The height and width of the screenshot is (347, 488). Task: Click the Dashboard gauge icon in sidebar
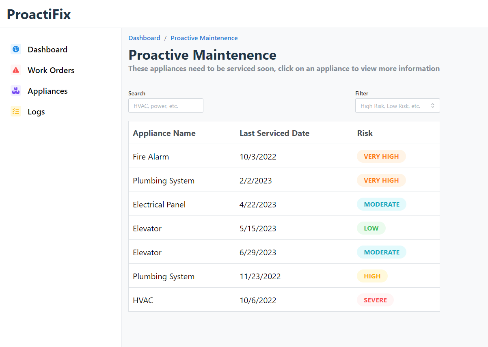coord(16,50)
